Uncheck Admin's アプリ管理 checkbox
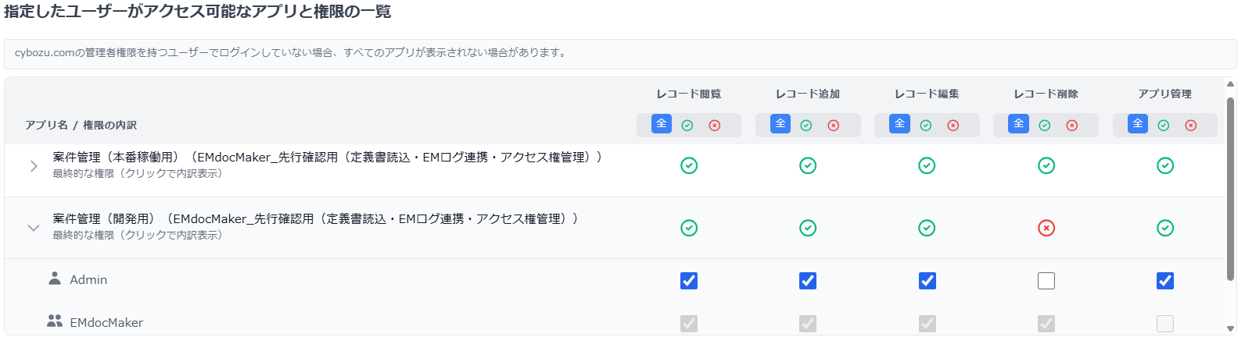The height and width of the screenshot is (344, 1245). (1165, 281)
